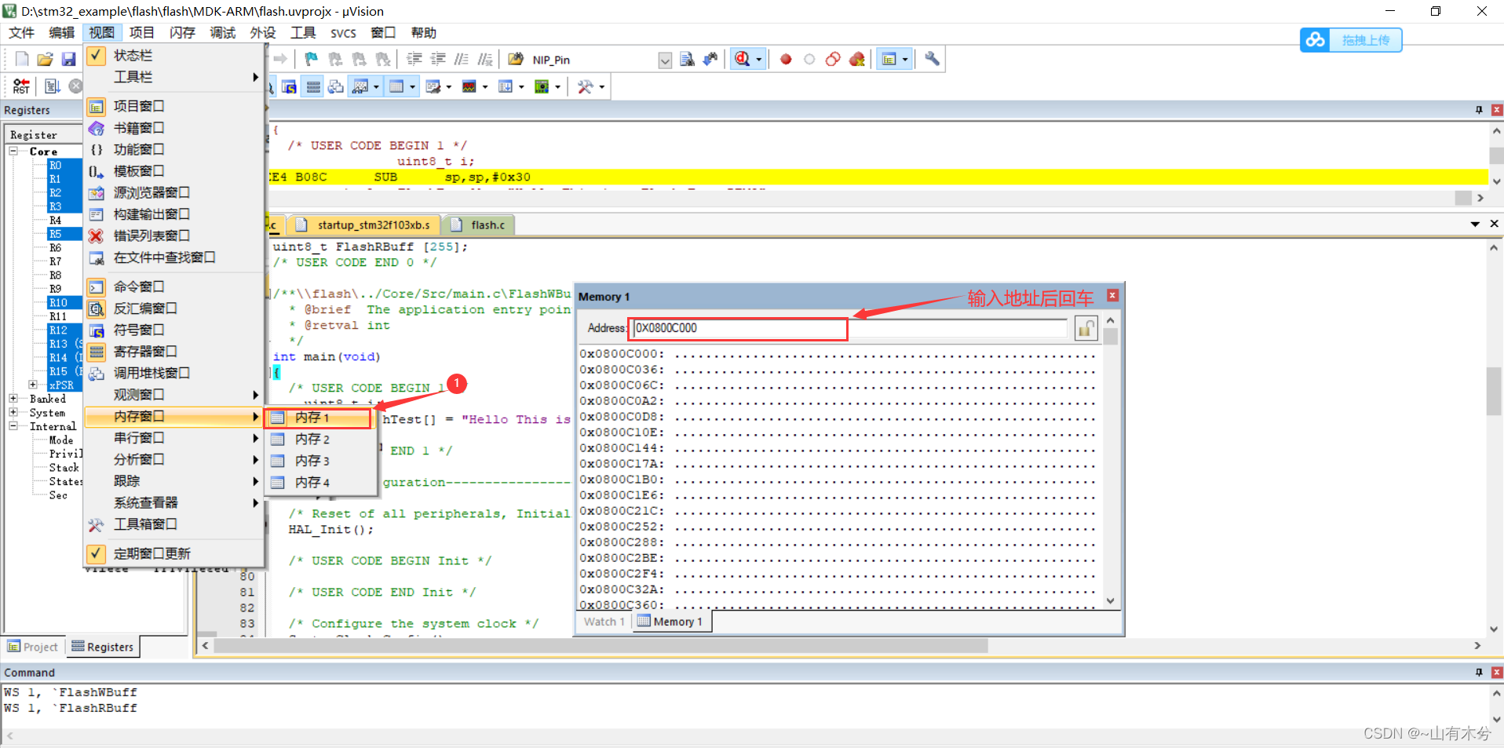This screenshot has height=748, width=1504.
Task: Collapse the Core register group
Action: 13,151
